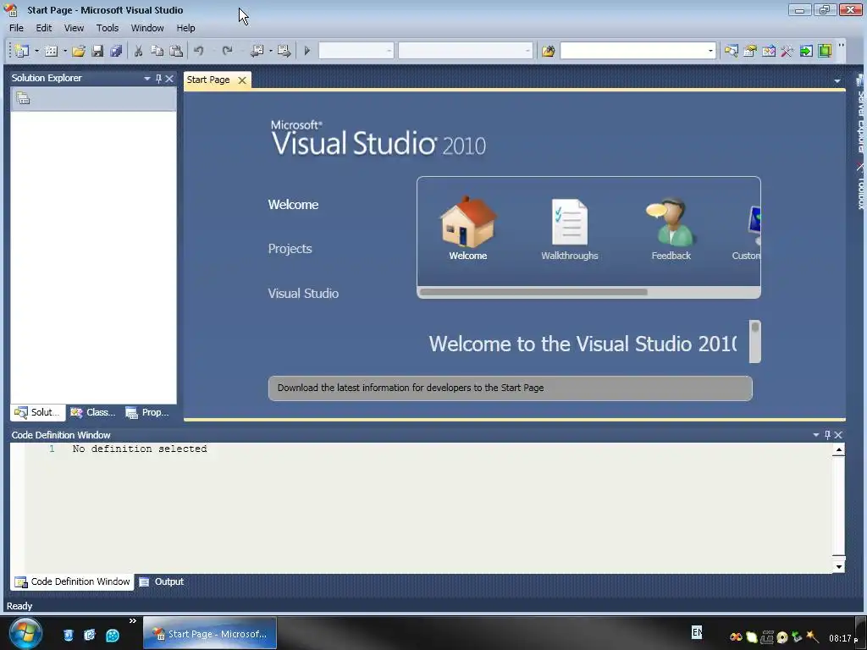Open Add New Item dropdown arrow

[x=64, y=51]
